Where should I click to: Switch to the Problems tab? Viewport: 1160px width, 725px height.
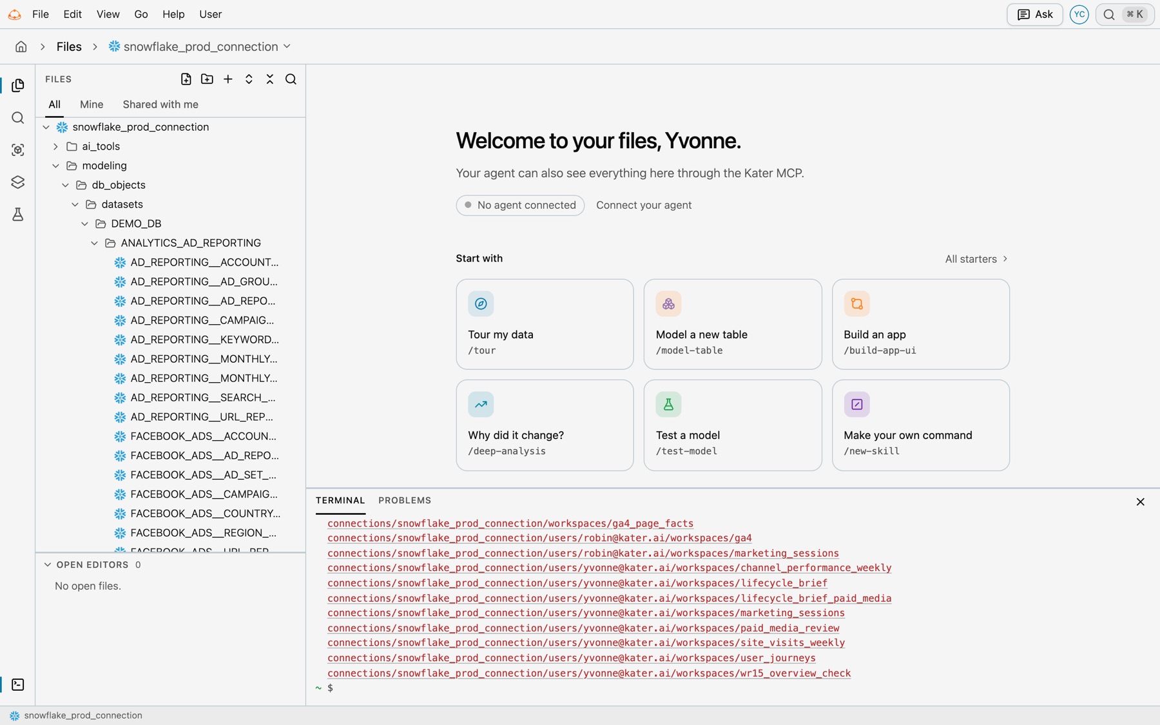(405, 500)
